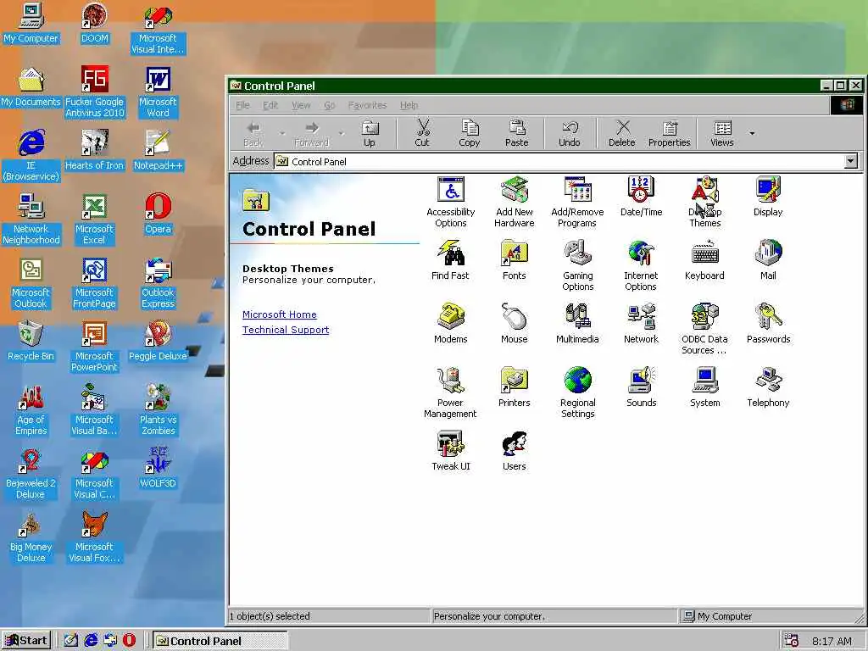Open the Tweak UI icon
The height and width of the screenshot is (651, 868).
pos(451,451)
